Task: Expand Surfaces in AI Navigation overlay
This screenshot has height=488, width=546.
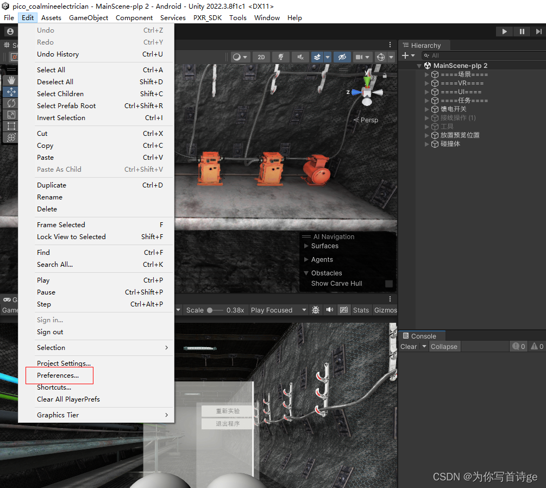Action: (x=306, y=246)
